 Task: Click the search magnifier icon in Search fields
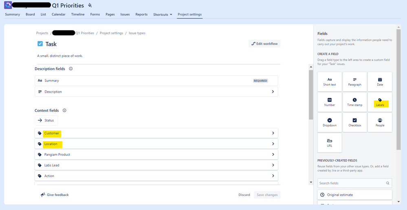point(387,183)
